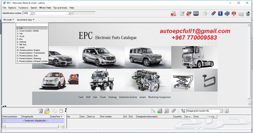Screen dimensions: 253x133
Task: Open the blue help book icon
Action: coord(227,13)
